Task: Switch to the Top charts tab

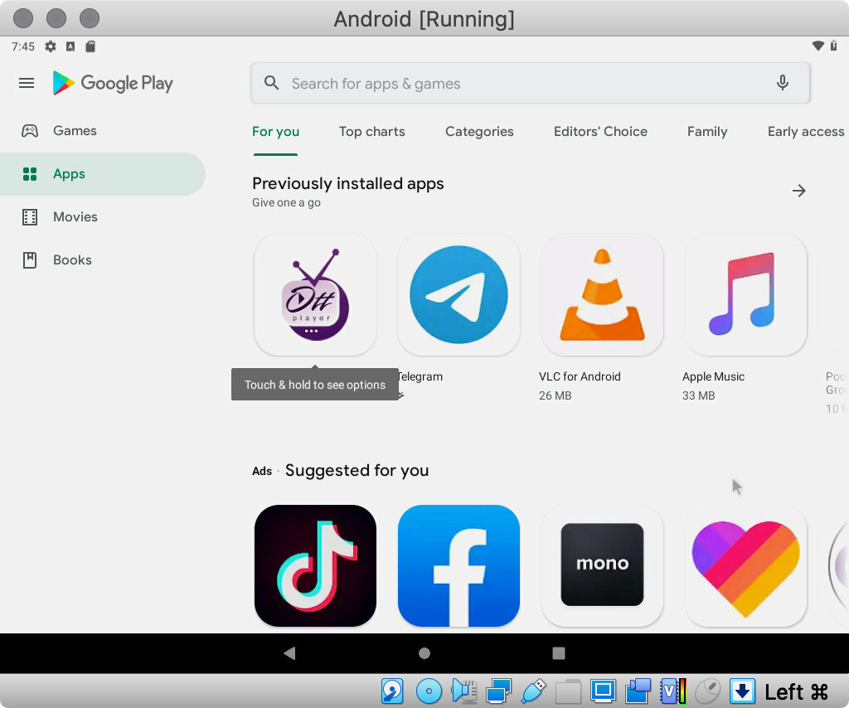Action: point(371,132)
